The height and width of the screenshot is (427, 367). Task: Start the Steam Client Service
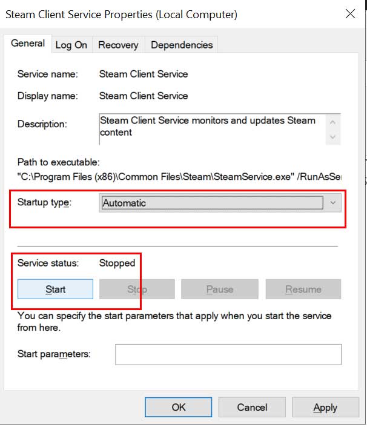point(55,289)
